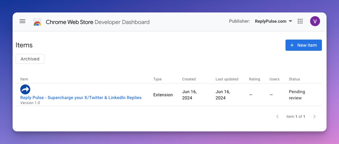This screenshot has width=339, height=144.
Task: Click the Reply Pulse extension icon
Action: 25,89
